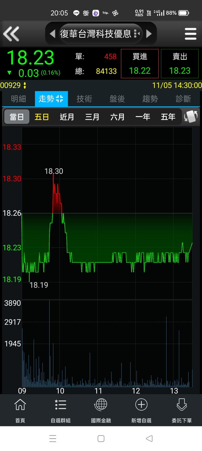Screen dimensions: 202x451
Task: Open the 盤後 after-hours tab
Action: click(117, 99)
